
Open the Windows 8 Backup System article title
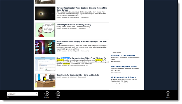[x=81, y=58]
